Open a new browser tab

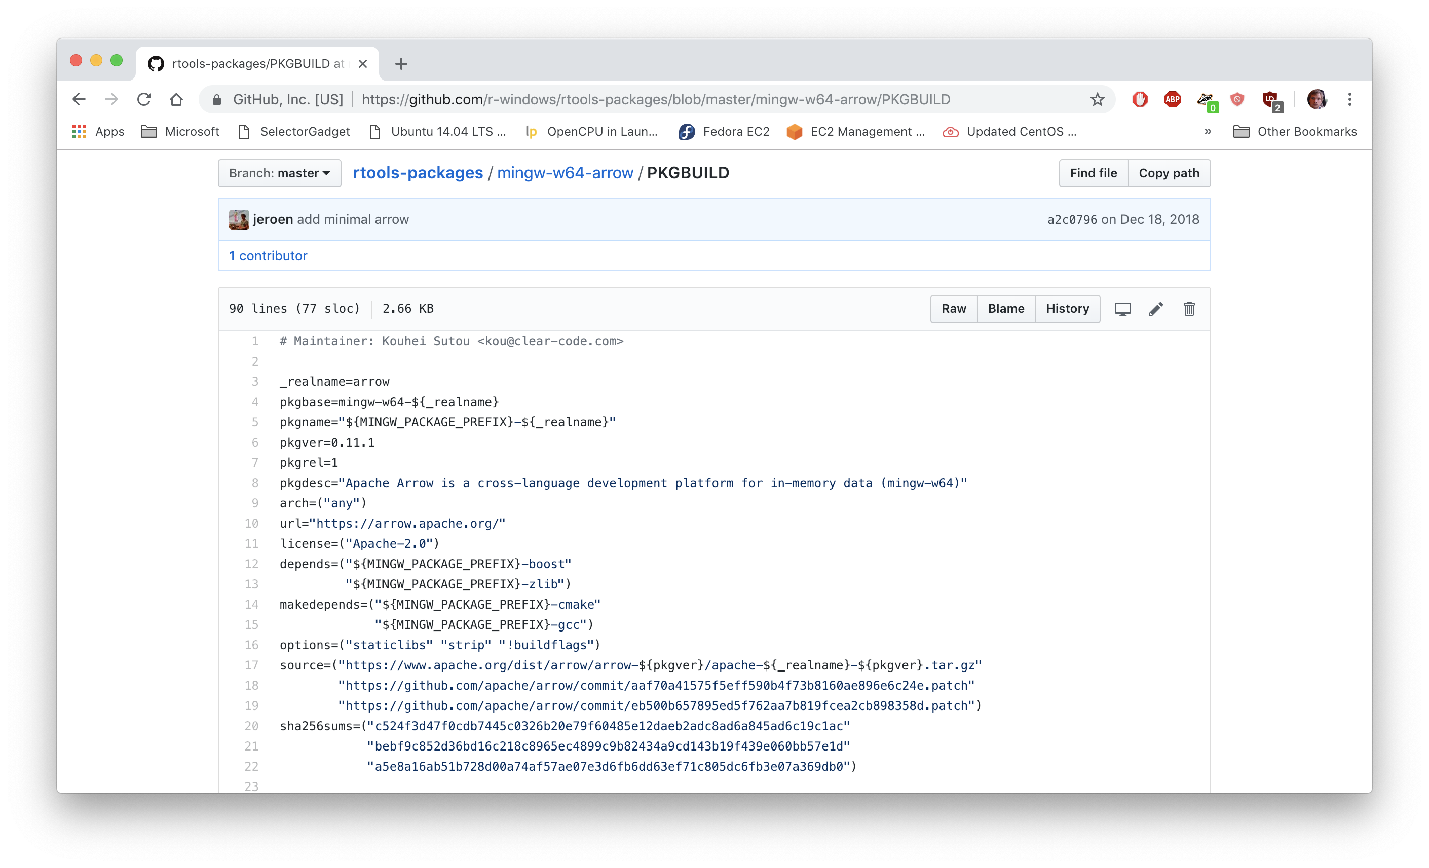tap(401, 64)
